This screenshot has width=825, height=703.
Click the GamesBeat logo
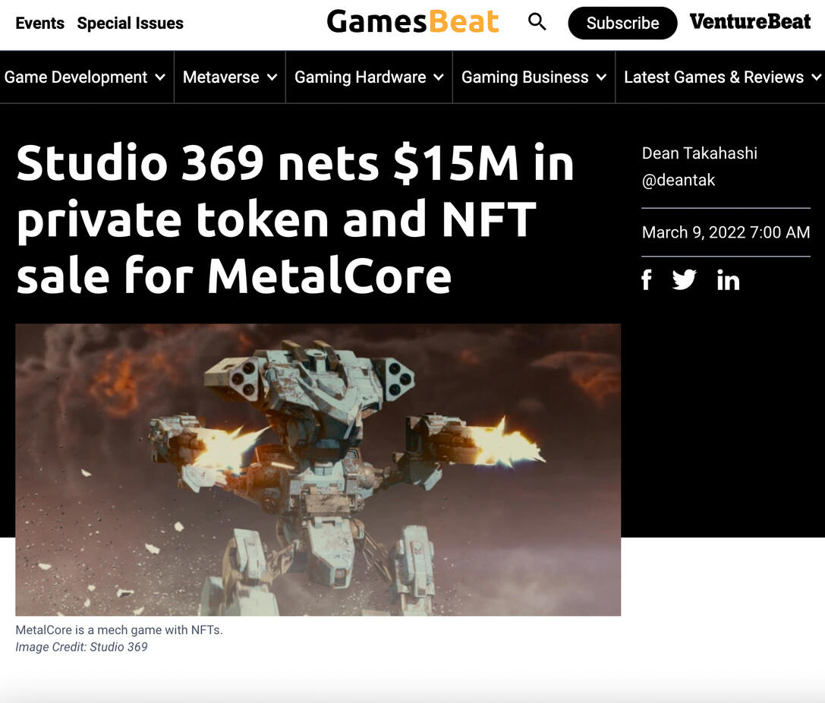coord(413,22)
